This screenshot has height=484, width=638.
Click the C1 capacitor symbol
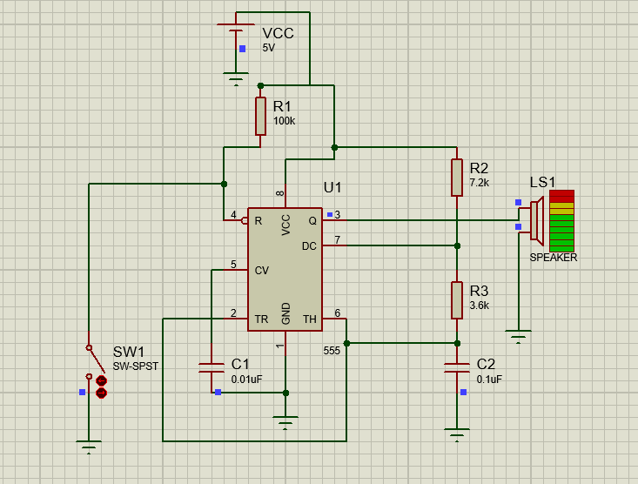coord(212,368)
